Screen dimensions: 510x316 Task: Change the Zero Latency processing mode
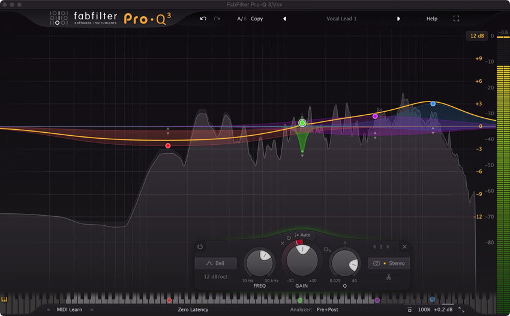(193, 309)
